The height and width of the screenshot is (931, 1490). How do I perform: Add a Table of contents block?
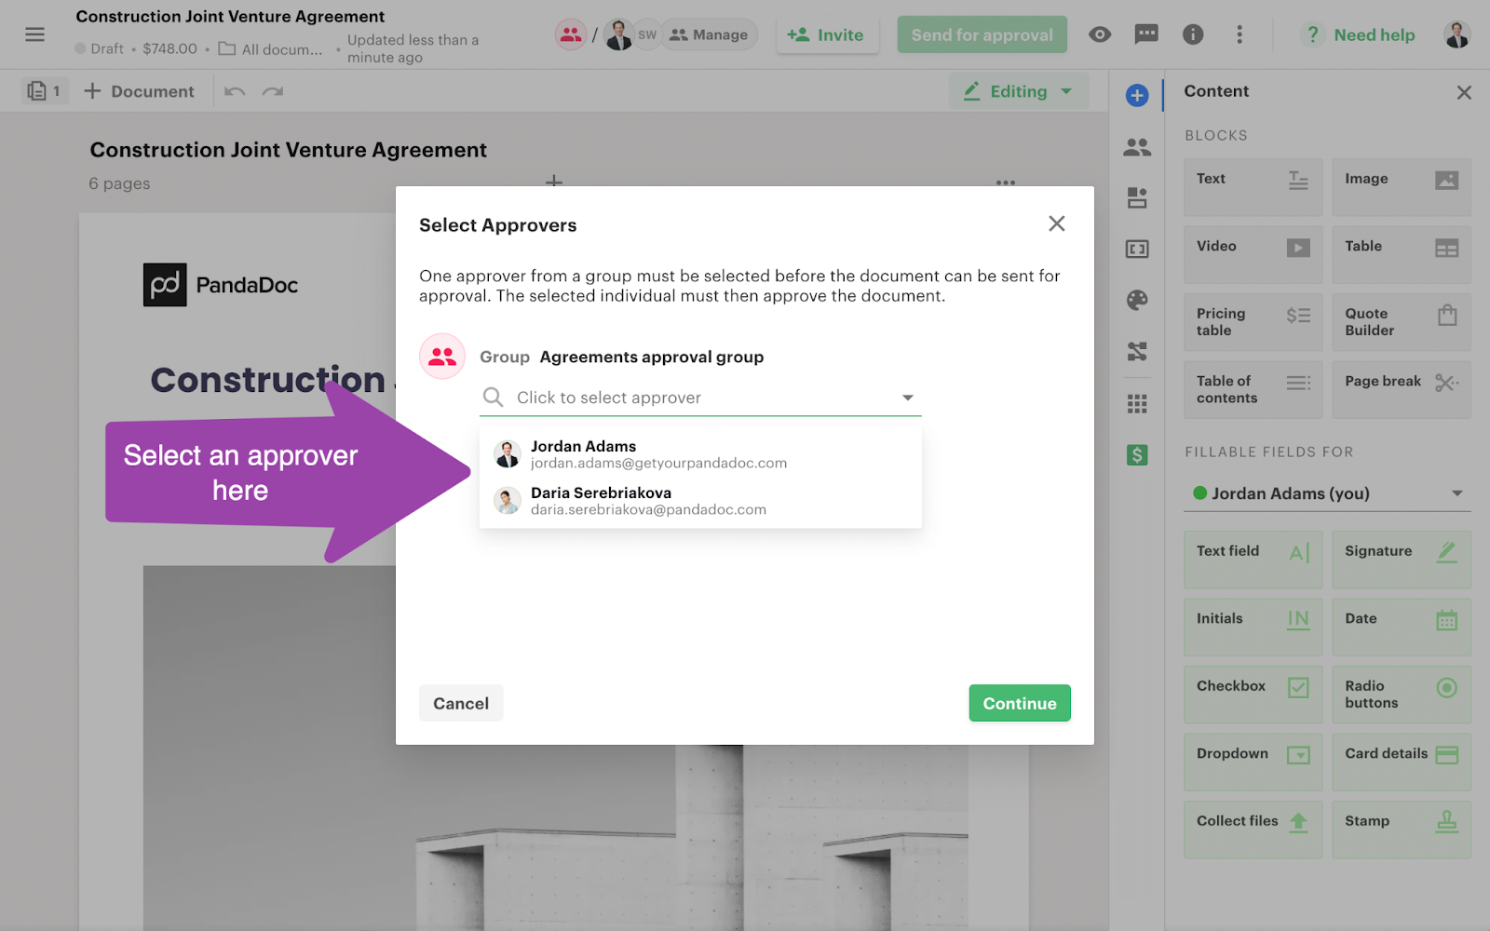pos(1253,389)
